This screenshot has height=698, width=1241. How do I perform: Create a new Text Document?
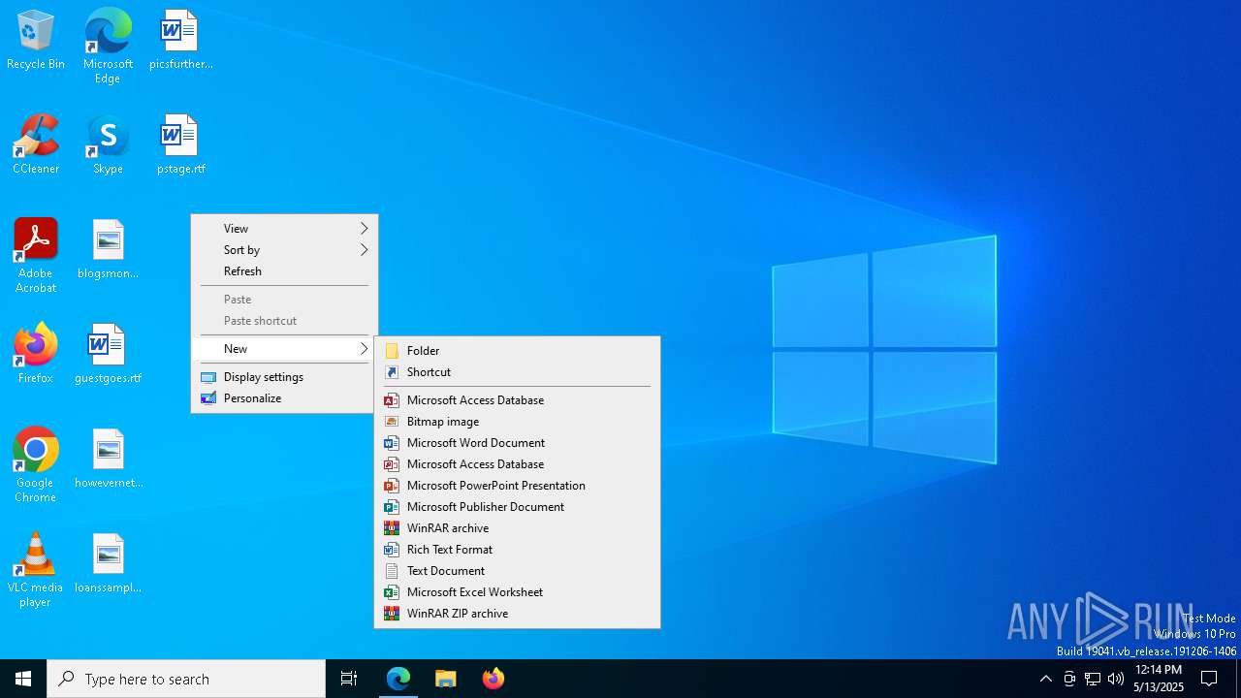[x=517, y=571]
